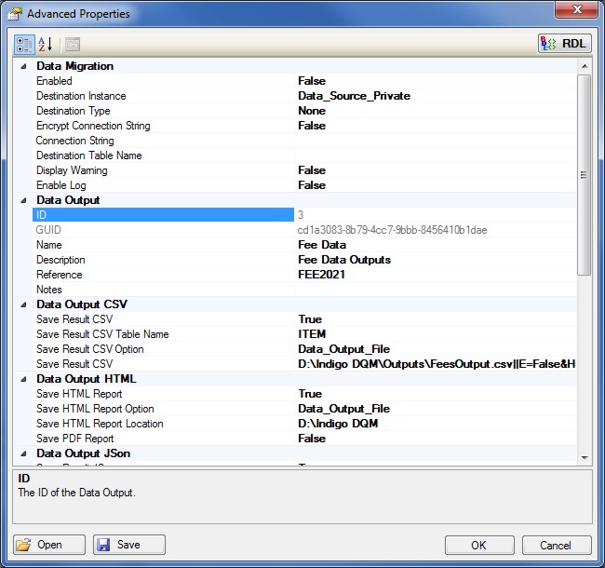Click the Property Pages icon

72,44
